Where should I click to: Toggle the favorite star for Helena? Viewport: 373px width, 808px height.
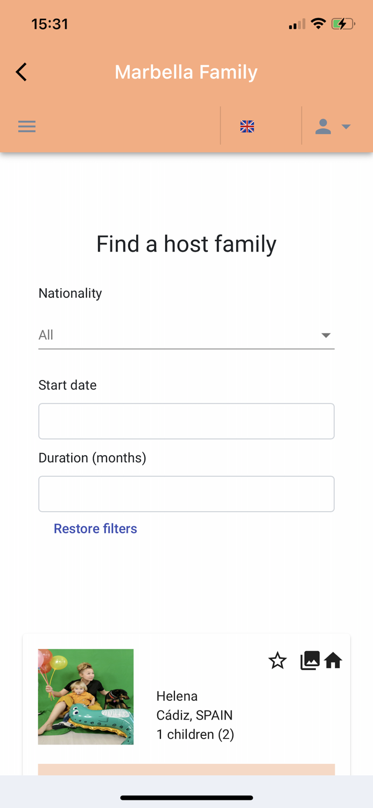pyautogui.click(x=278, y=660)
